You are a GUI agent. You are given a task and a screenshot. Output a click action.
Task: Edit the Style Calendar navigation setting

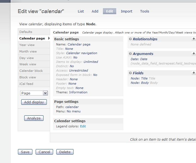81,53
